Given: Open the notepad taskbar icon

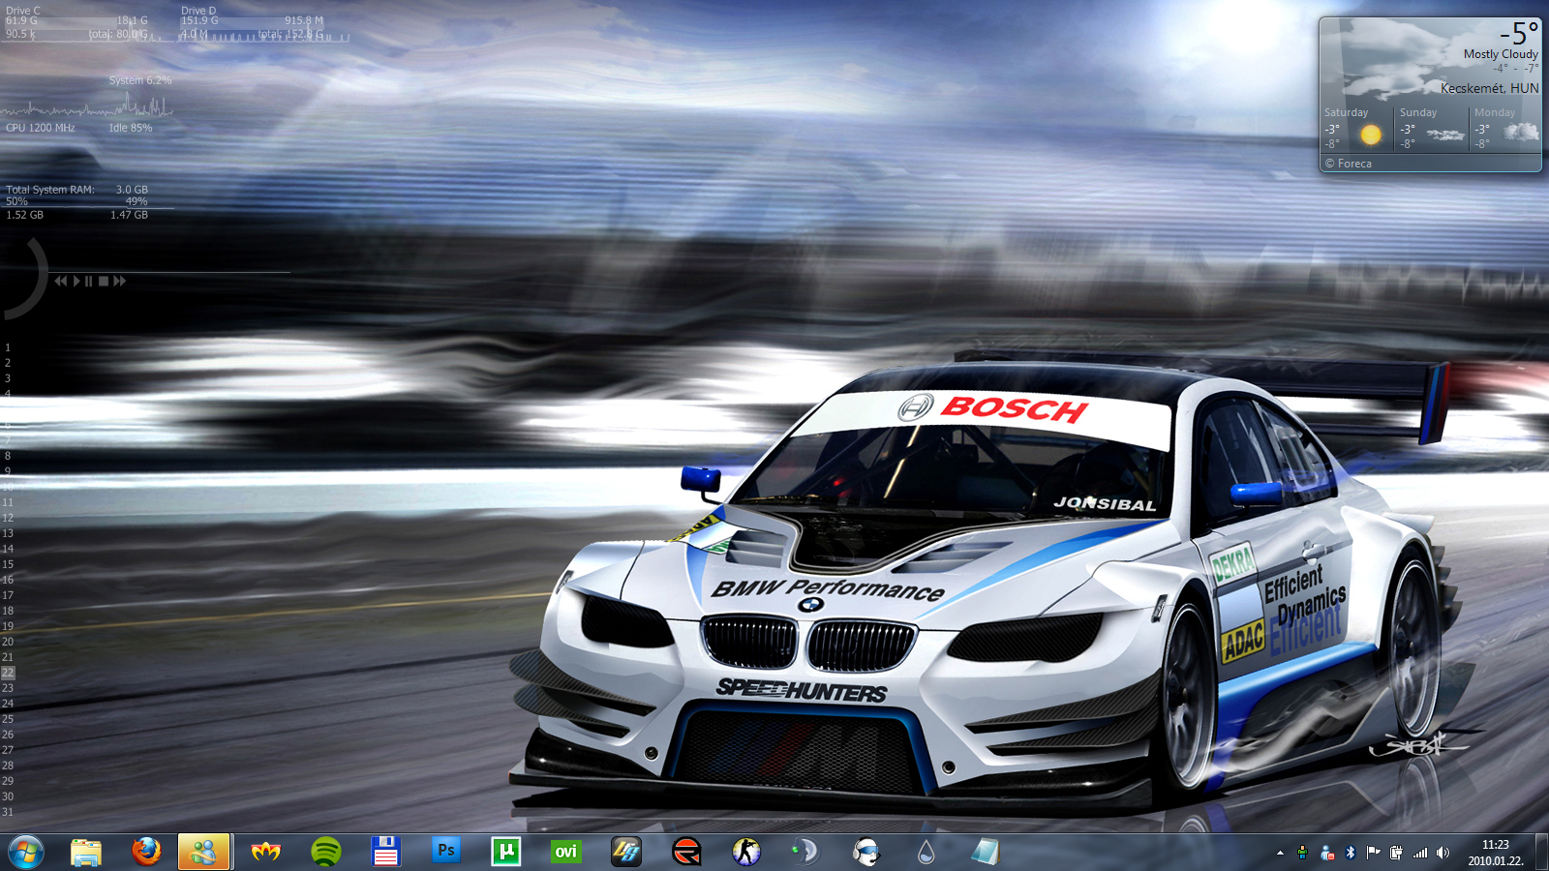Looking at the screenshot, I should click(986, 852).
